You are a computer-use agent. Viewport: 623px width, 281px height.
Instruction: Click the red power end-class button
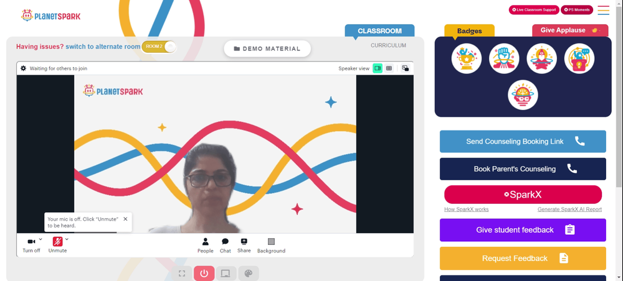[204, 274]
